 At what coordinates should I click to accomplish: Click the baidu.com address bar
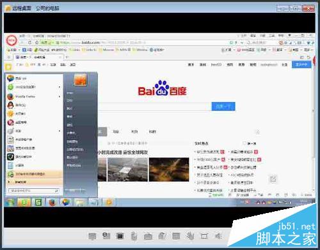[x=134, y=43]
